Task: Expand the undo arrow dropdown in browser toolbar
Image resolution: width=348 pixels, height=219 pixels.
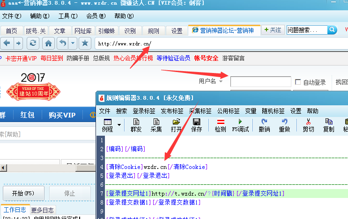Action: tap(73, 43)
